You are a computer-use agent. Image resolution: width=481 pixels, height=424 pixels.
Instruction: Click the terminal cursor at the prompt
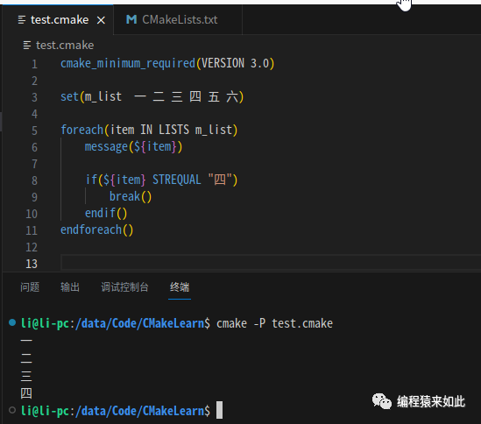pyautogui.click(x=219, y=410)
